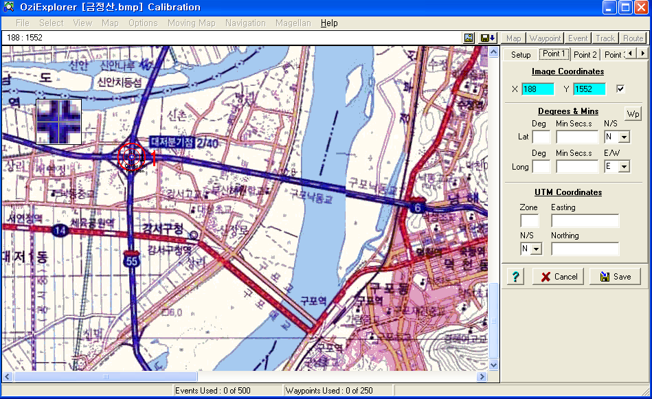Click the Save button
The width and height of the screenshot is (652, 399).
pos(615,276)
